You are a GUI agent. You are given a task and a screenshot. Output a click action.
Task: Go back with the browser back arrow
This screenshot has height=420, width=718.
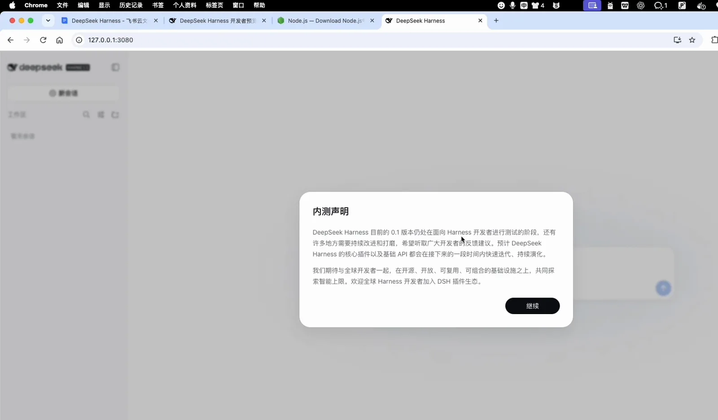(11, 40)
